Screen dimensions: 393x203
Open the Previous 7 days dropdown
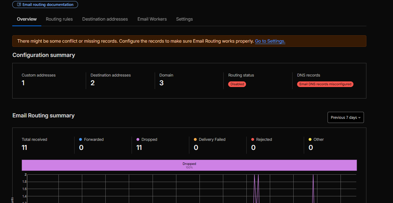(346, 117)
